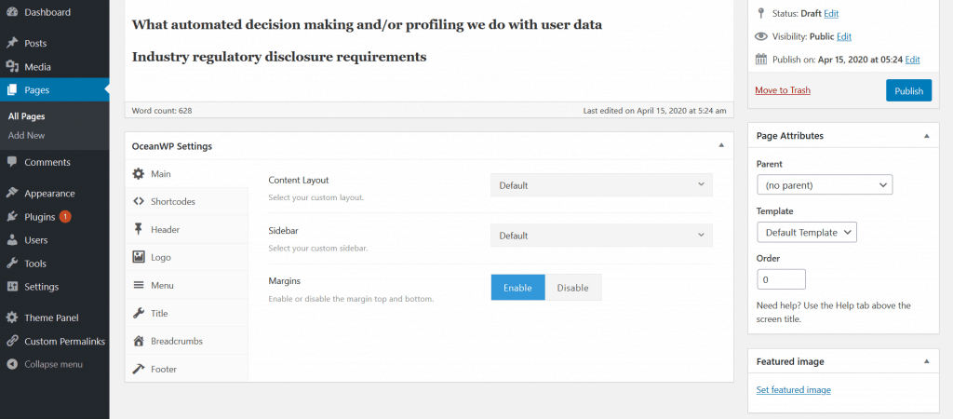This screenshot has width=953, height=419.
Task: Click the Publish button
Action: click(908, 90)
